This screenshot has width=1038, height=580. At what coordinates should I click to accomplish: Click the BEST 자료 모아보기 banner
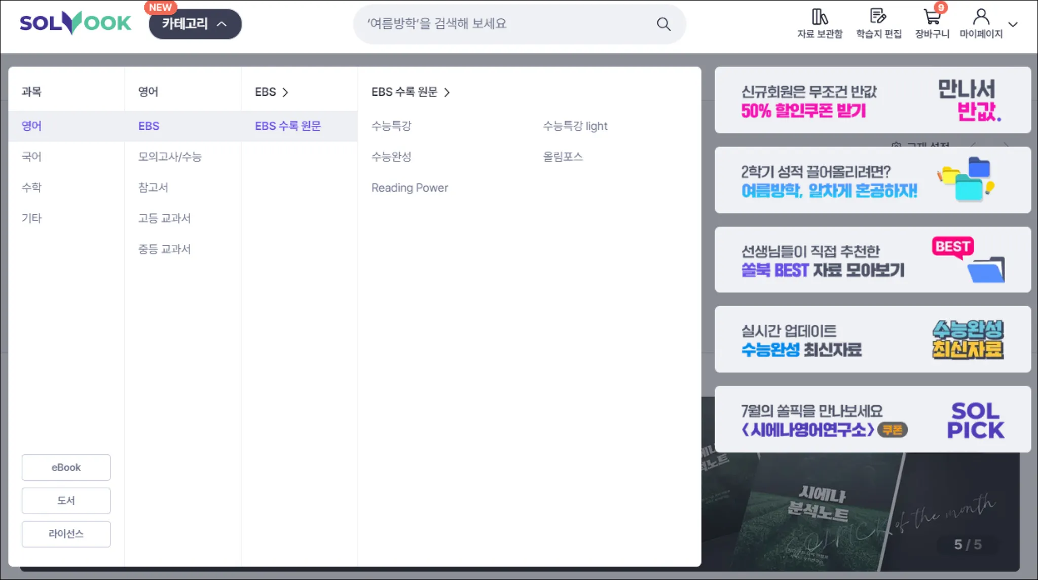pyautogui.click(x=872, y=260)
